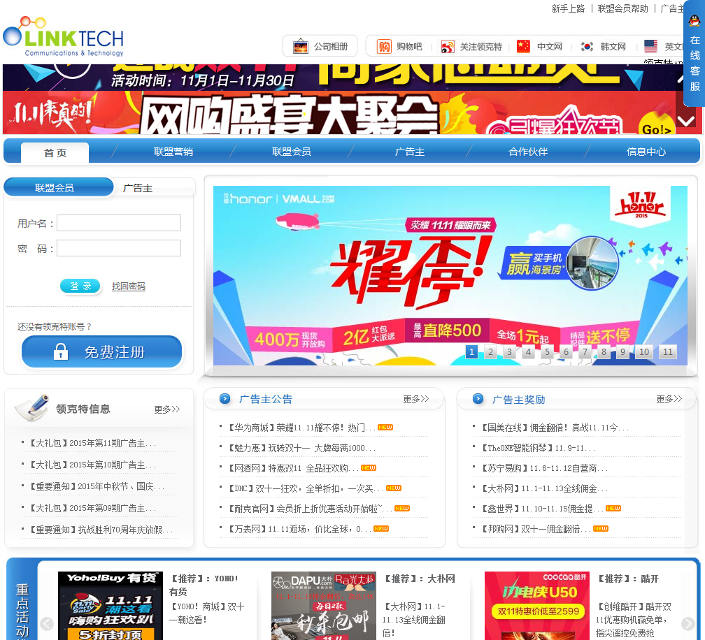
Task: Switch login panel to 广告主 tab
Action: pyautogui.click(x=138, y=188)
